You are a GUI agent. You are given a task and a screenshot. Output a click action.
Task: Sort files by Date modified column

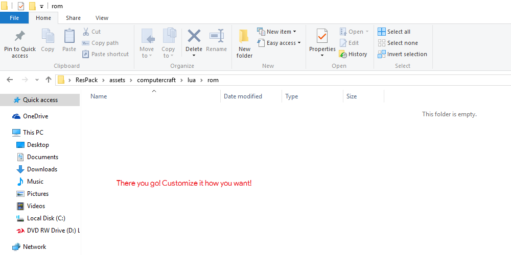[x=243, y=96]
